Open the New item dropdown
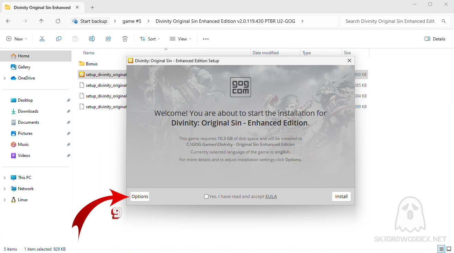 point(17,39)
